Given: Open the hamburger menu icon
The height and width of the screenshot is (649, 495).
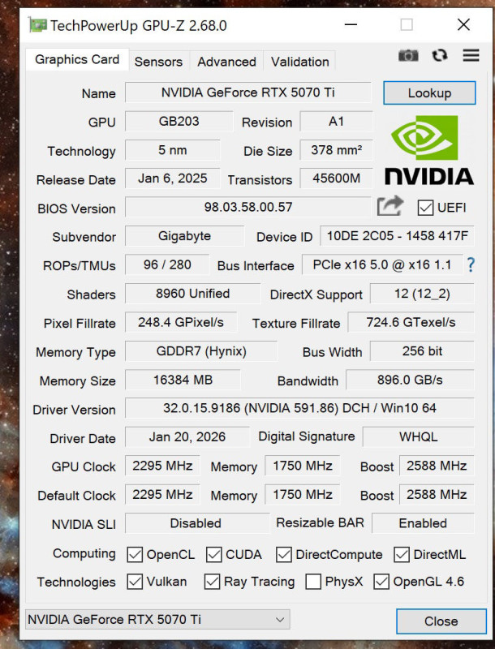Looking at the screenshot, I should [x=471, y=55].
